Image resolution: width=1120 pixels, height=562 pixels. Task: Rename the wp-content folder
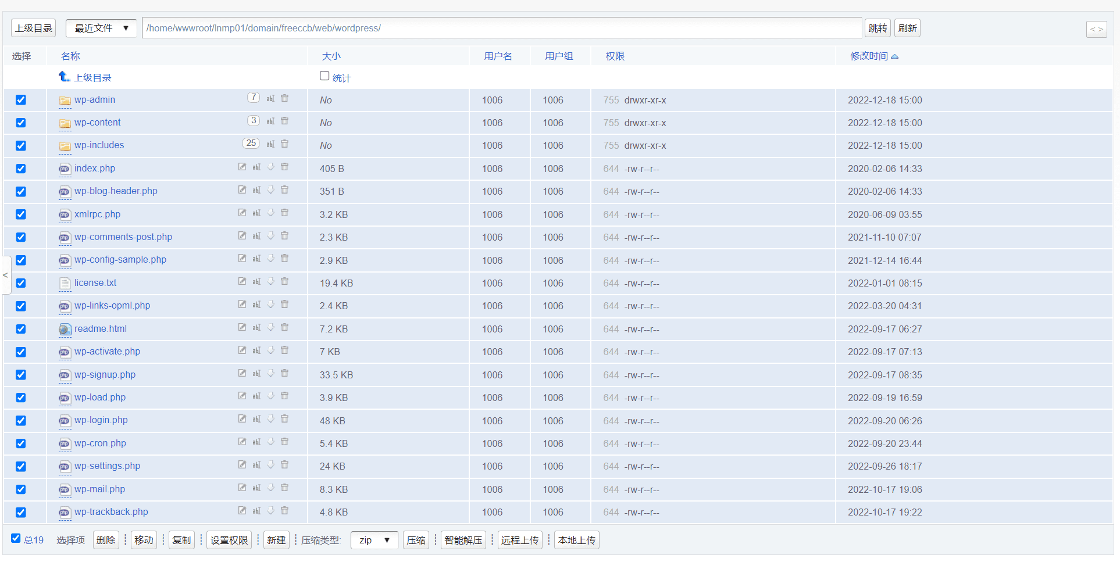click(x=270, y=121)
